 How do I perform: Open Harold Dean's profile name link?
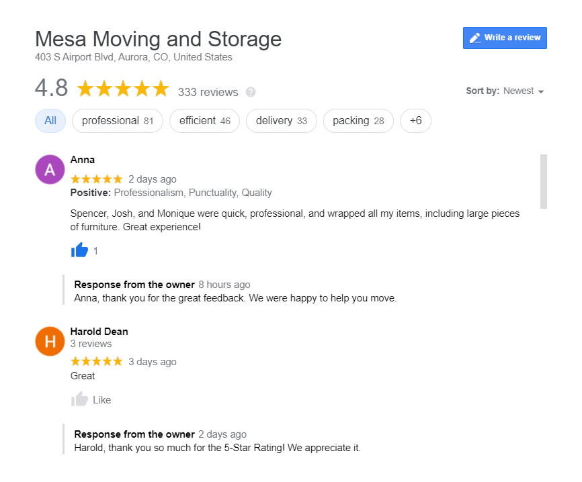coord(99,332)
